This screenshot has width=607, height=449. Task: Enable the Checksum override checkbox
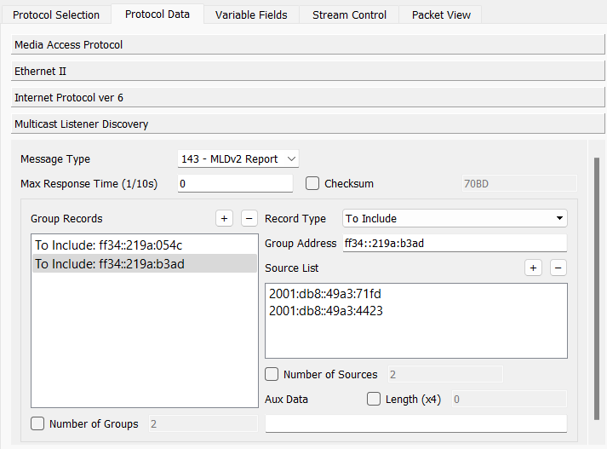tap(312, 183)
